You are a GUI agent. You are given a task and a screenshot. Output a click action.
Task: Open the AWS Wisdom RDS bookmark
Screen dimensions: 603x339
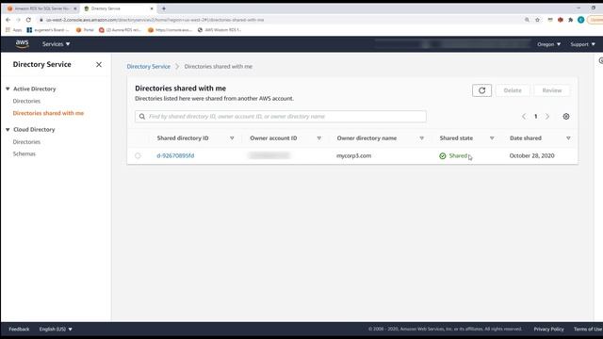tap(220, 30)
